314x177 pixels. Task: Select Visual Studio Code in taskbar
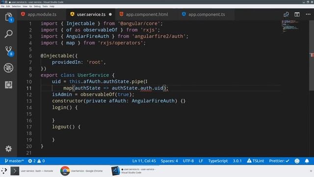134,171
